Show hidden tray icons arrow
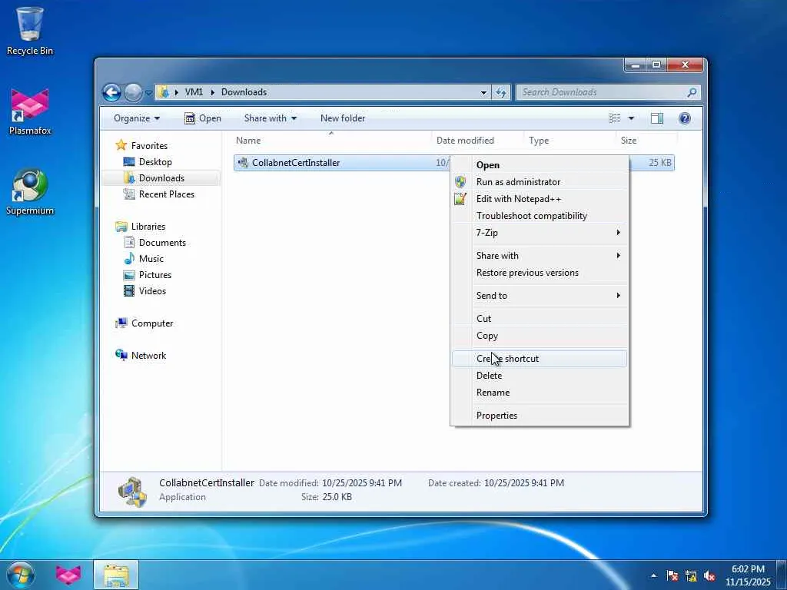The height and width of the screenshot is (590, 787). 653,575
